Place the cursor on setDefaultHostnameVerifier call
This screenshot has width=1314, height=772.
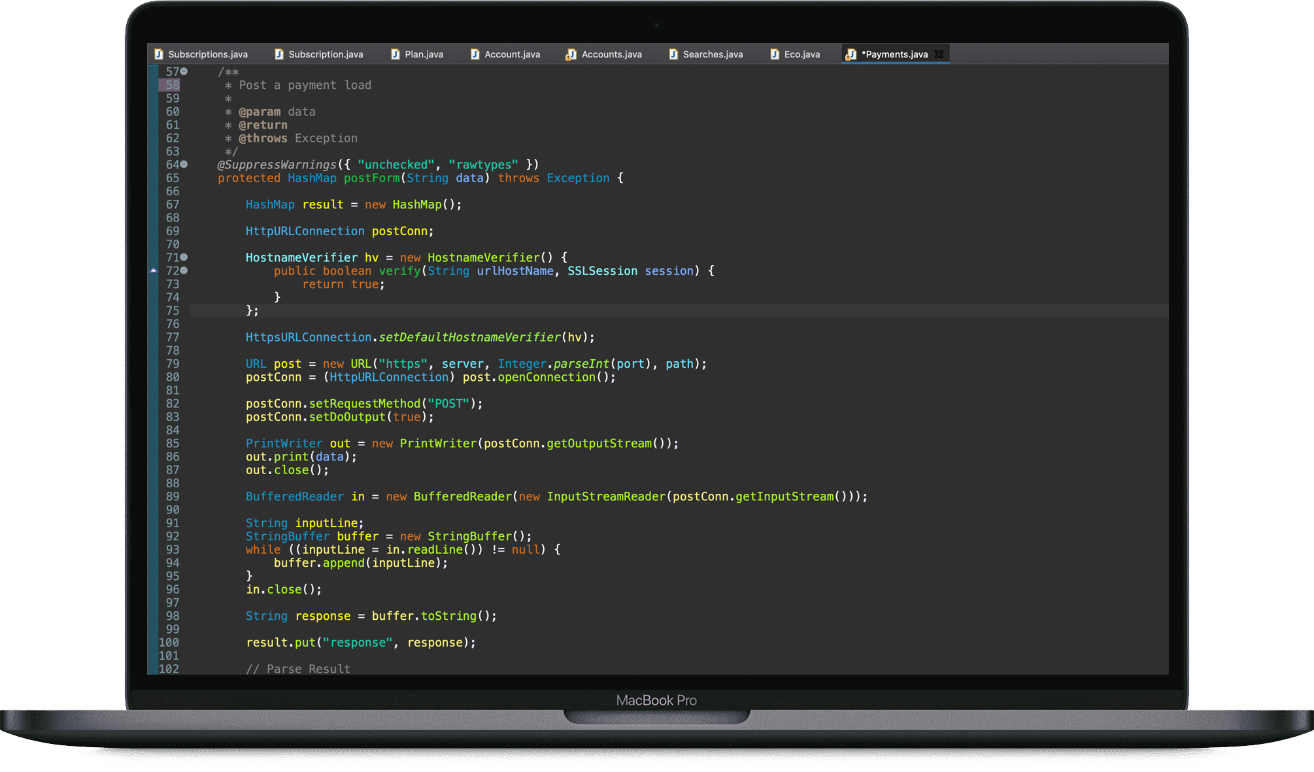pyautogui.click(x=469, y=337)
